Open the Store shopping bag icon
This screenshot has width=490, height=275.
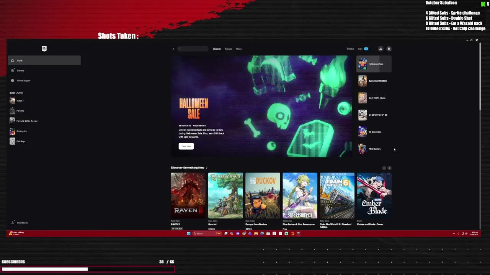pos(12,60)
